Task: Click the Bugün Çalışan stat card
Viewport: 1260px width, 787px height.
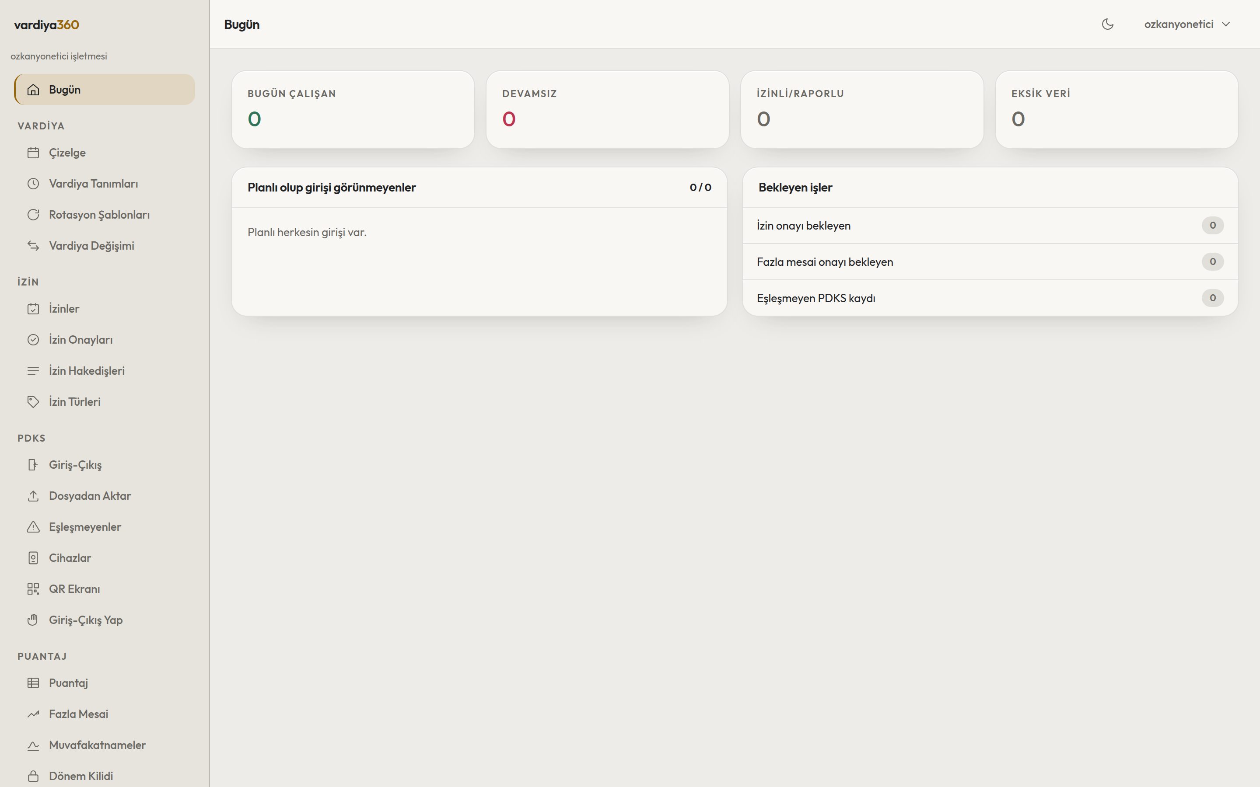Action: (353, 109)
